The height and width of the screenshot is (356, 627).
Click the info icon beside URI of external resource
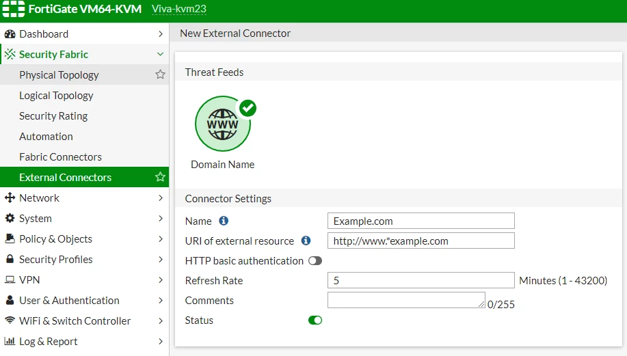click(x=306, y=241)
